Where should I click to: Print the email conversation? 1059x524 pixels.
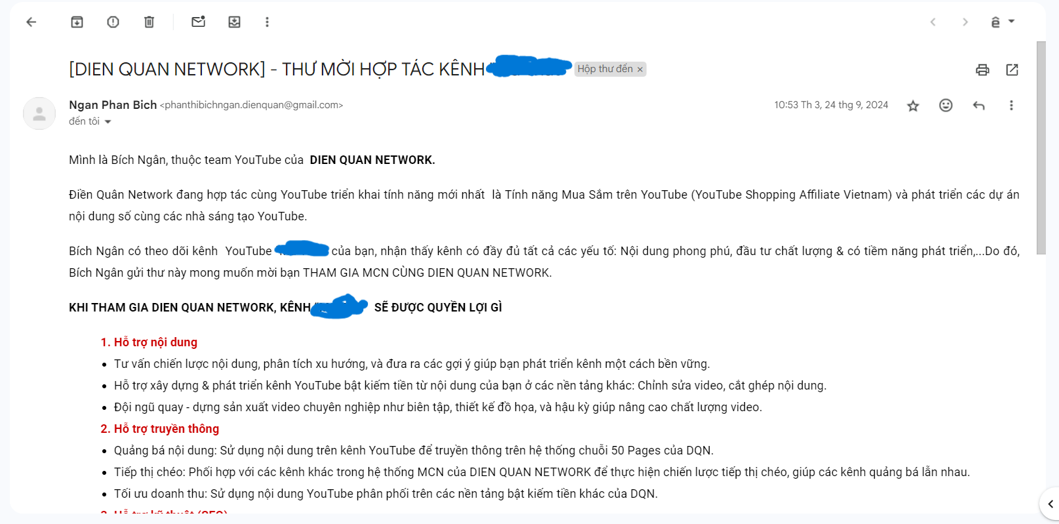point(982,70)
